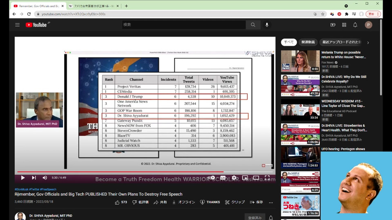
Task: Click the address bar URL
Action: pyautogui.click(x=73, y=14)
